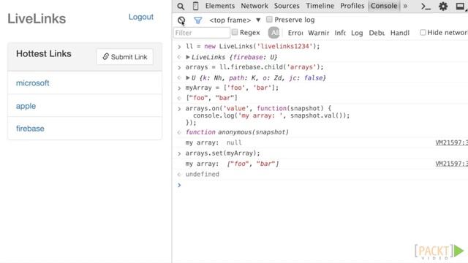
Task: Click the clear console log icon
Action: coord(181,20)
